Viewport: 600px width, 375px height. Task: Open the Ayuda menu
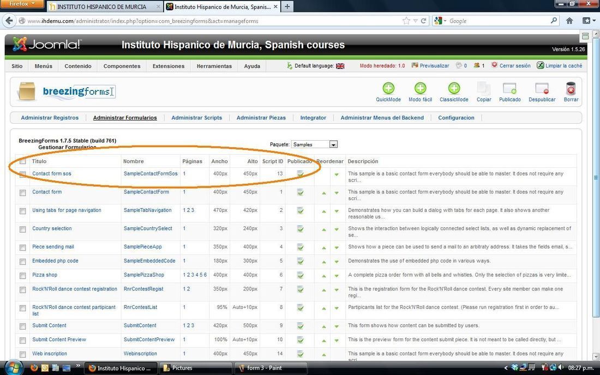coord(252,66)
